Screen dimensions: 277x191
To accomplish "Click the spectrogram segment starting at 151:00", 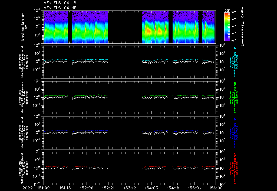I will [x=56, y=27].
